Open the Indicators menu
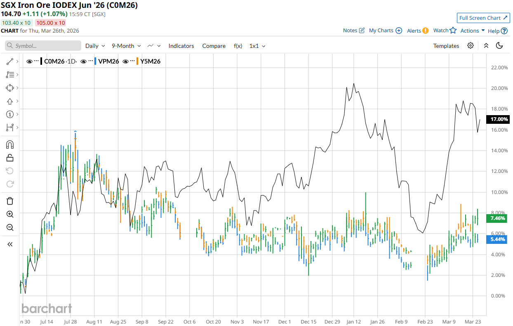Viewport: 513px width, 326px height. point(181,46)
